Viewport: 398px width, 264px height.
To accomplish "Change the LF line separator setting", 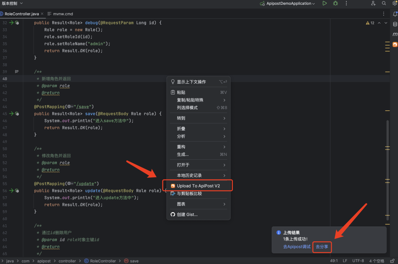I will coord(345,261).
